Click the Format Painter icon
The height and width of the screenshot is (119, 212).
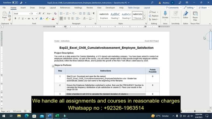[9, 20]
